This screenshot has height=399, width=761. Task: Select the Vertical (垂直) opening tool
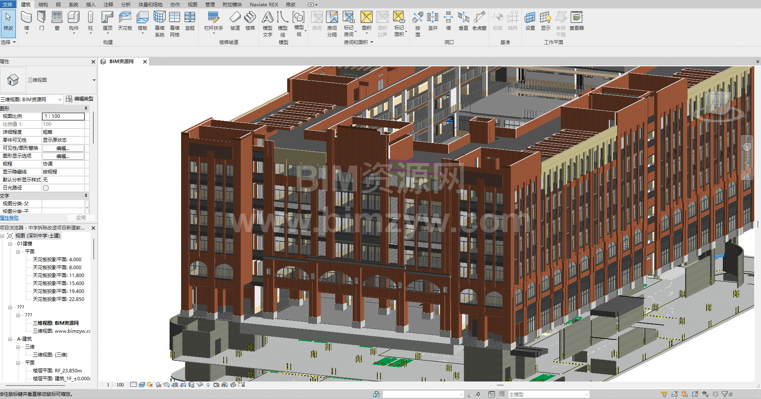click(464, 21)
